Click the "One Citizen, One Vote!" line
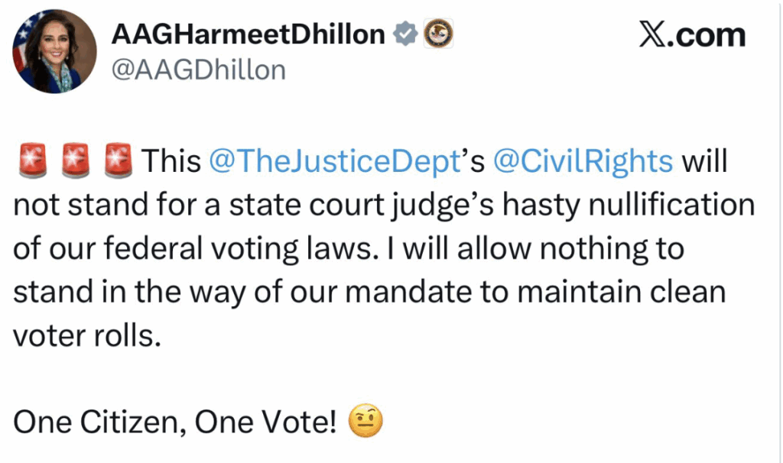 click(175, 422)
